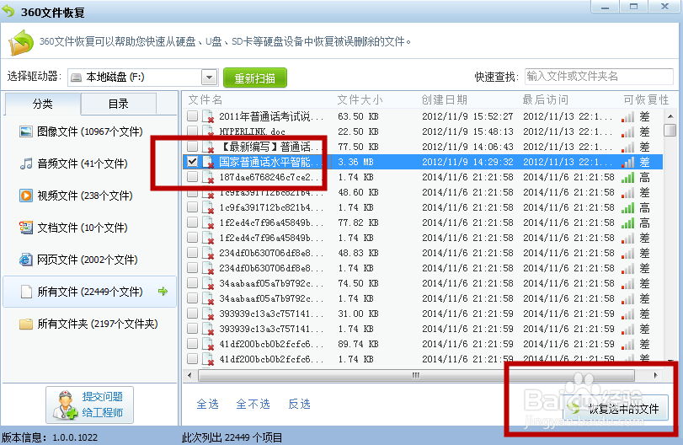Click the 反选 invert selection link
The height and width of the screenshot is (445, 683).
point(299,404)
